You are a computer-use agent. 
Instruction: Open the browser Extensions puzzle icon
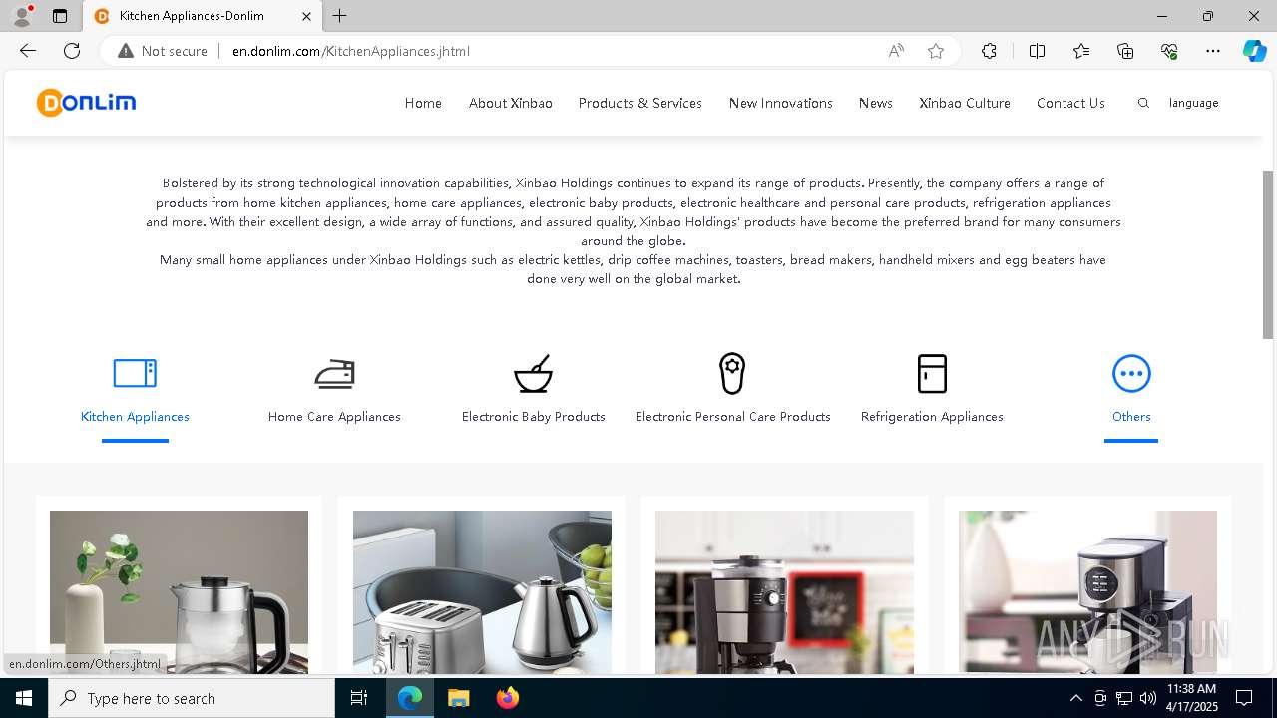tap(989, 51)
